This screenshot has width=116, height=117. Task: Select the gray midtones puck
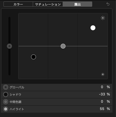63,46
